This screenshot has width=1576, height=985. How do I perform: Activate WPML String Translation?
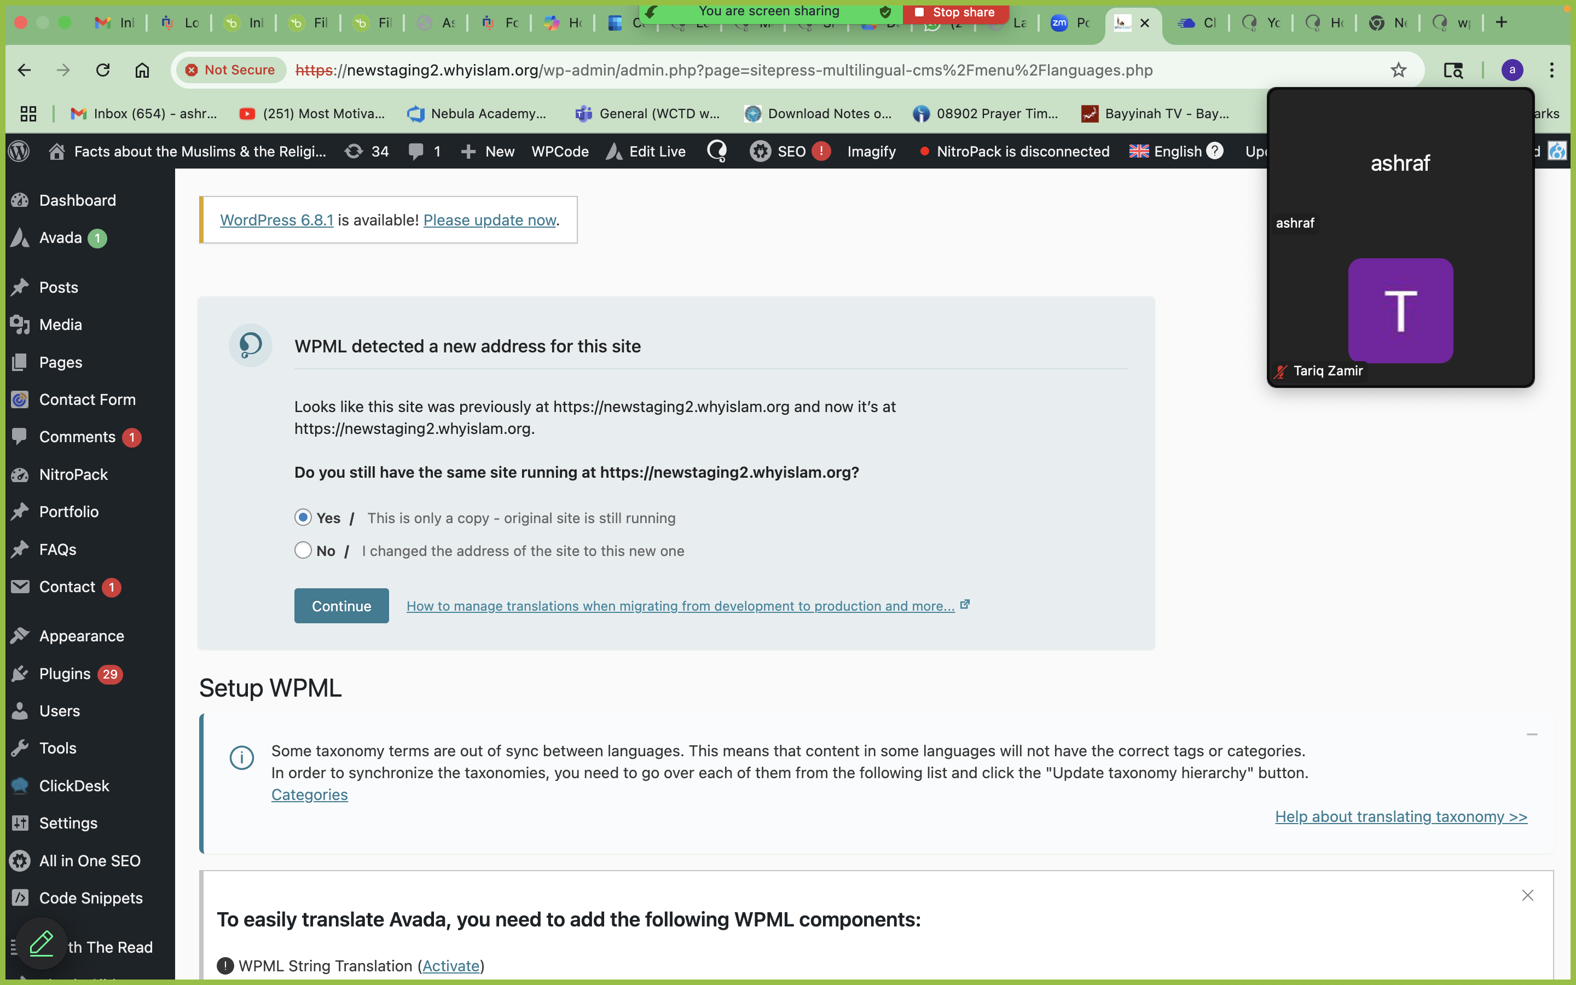pos(451,965)
